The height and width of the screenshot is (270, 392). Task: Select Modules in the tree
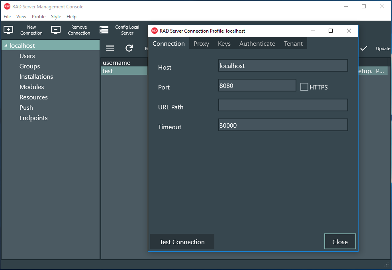click(x=32, y=87)
